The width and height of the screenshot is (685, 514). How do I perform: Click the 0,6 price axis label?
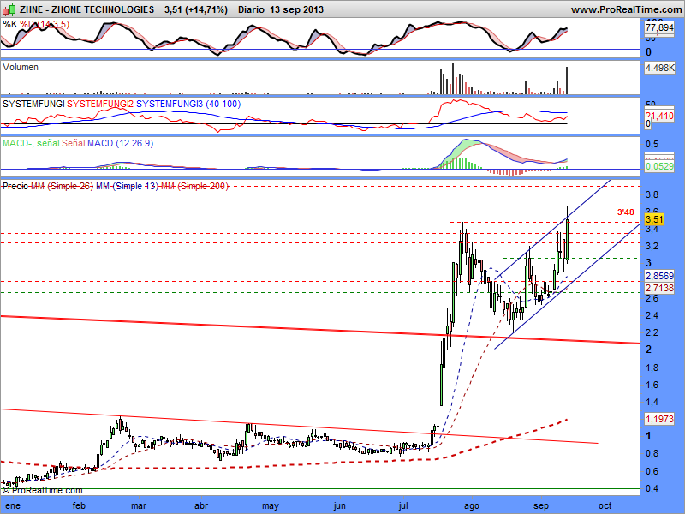(x=652, y=471)
